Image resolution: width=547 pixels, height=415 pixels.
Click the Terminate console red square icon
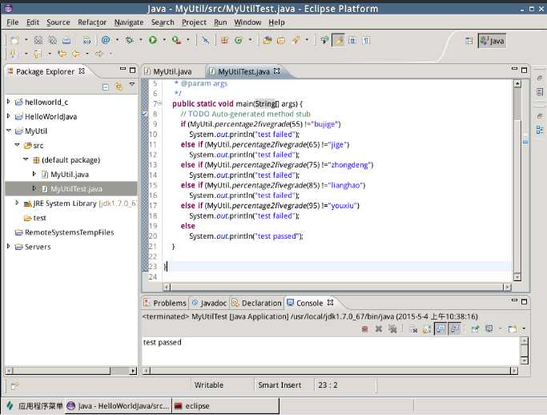tap(365, 328)
